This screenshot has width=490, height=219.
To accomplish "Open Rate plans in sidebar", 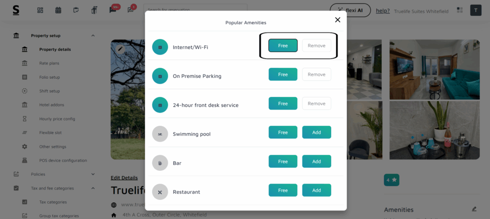I will click(49, 63).
